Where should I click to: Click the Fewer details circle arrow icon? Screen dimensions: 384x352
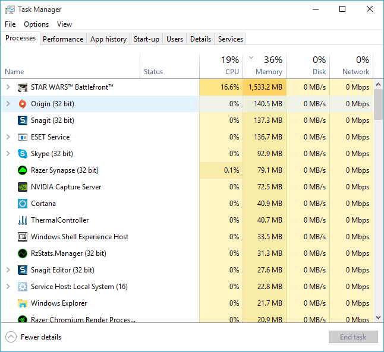(11, 337)
